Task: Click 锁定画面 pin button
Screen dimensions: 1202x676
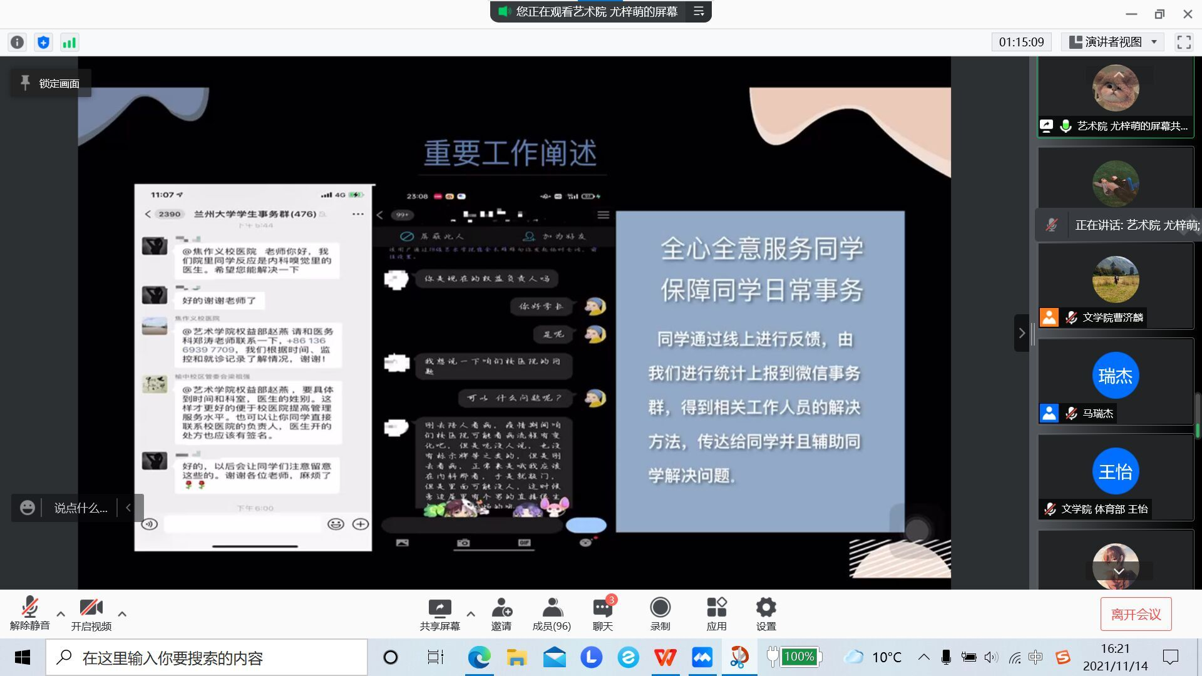Action: [x=51, y=83]
